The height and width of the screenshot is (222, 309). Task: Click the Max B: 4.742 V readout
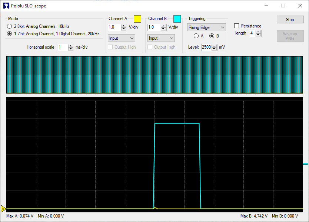pyautogui.click(x=254, y=216)
